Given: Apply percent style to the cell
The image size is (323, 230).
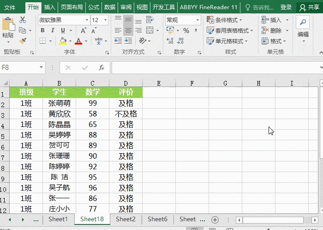Looking at the screenshot, I should pos(186,30).
